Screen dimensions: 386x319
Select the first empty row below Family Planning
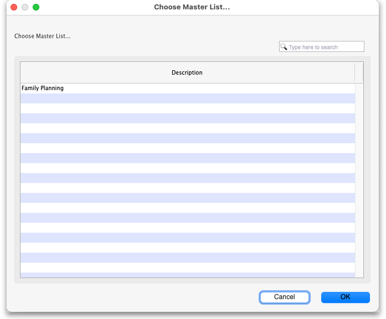[187, 98]
